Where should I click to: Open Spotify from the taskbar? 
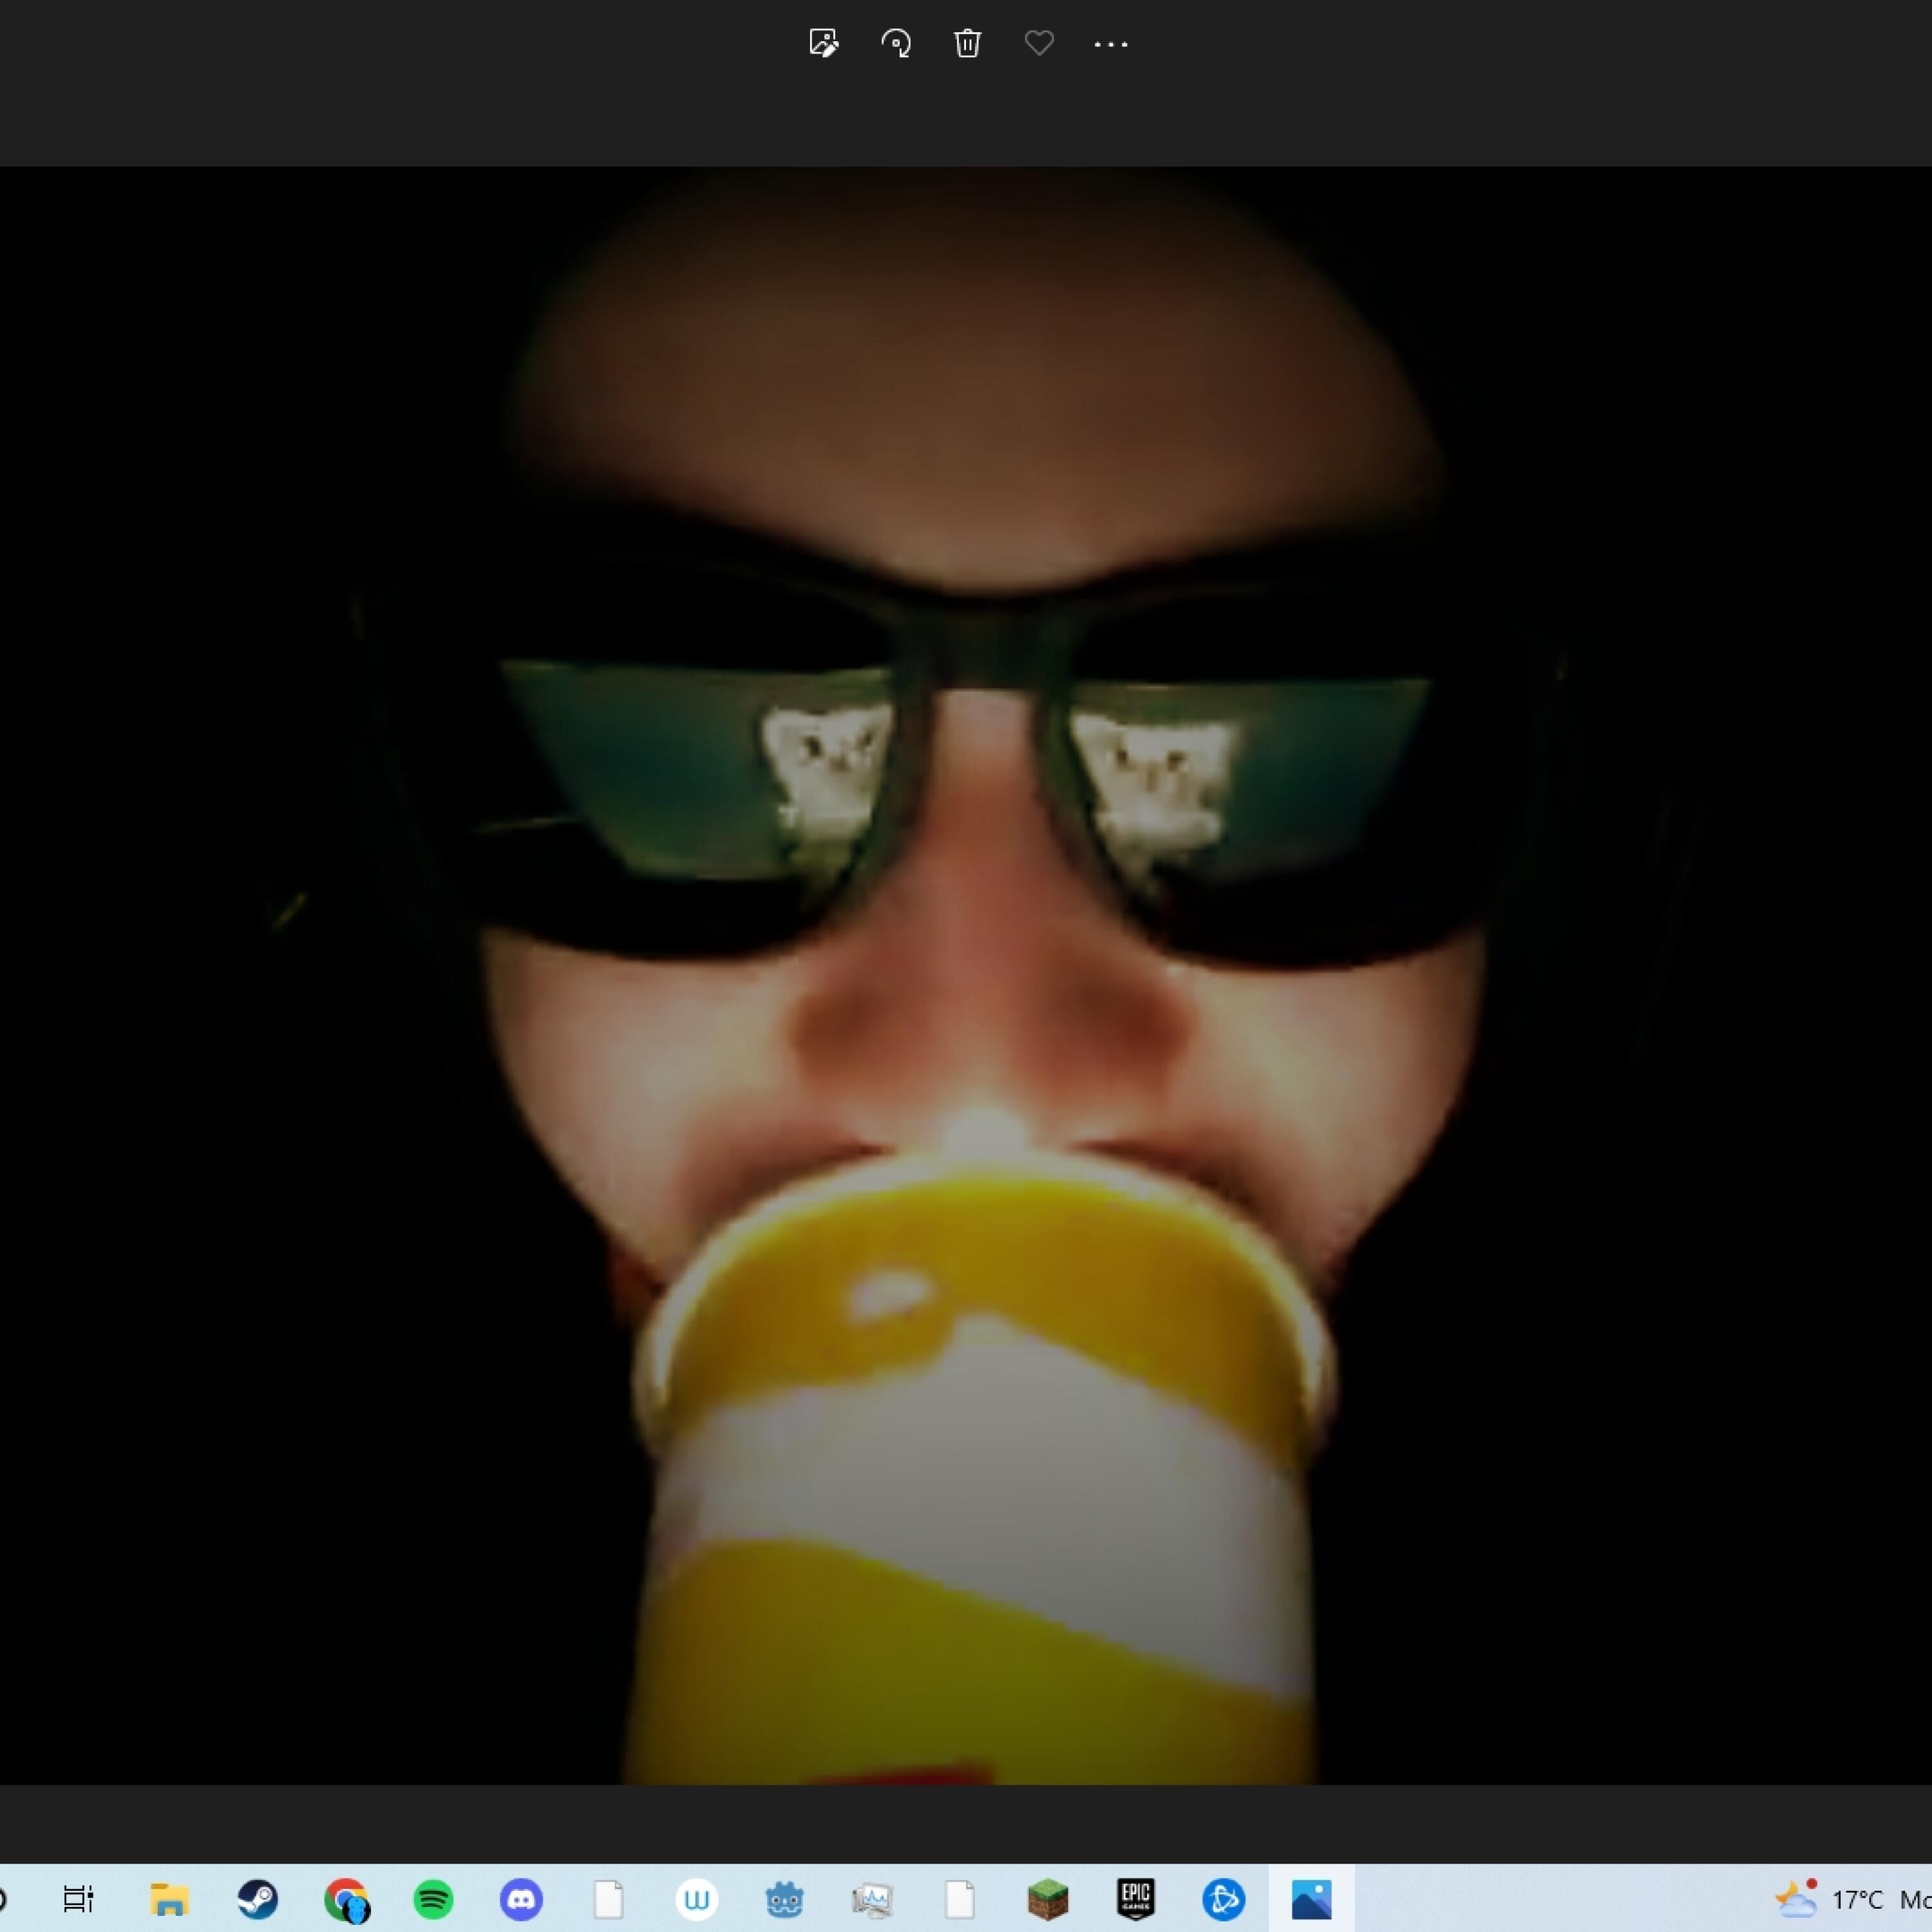(x=433, y=1898)
